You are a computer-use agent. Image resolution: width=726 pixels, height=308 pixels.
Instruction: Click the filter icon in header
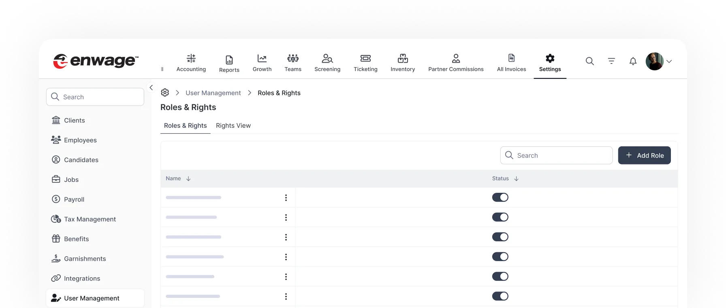click(611, 61)
